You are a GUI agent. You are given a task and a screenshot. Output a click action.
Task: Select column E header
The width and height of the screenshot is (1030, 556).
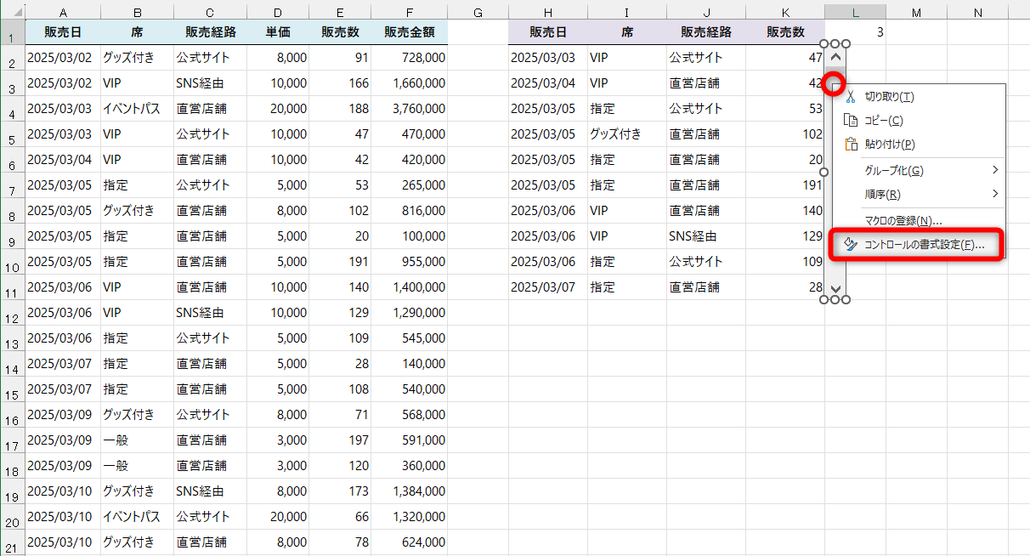point(340,12)
